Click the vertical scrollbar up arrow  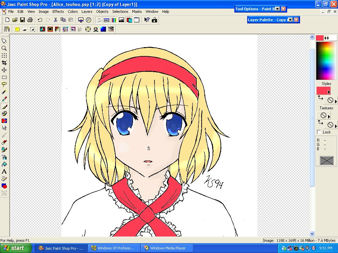pos(312,37)
